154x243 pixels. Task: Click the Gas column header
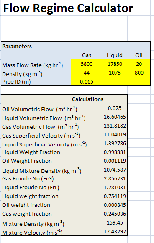pyautogui.click(x=87, y=55)
